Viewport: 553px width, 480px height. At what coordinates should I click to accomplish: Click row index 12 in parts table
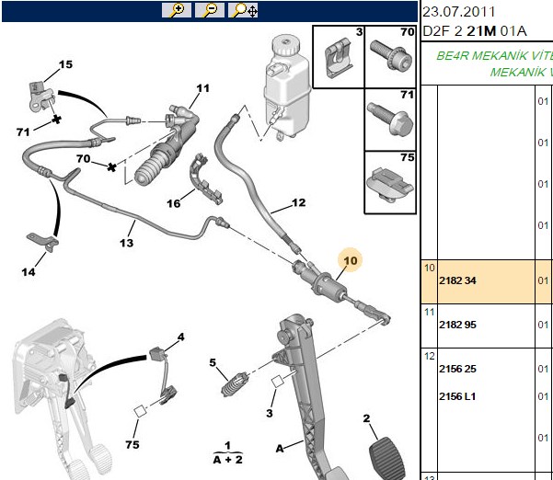[x=429, y=356]
